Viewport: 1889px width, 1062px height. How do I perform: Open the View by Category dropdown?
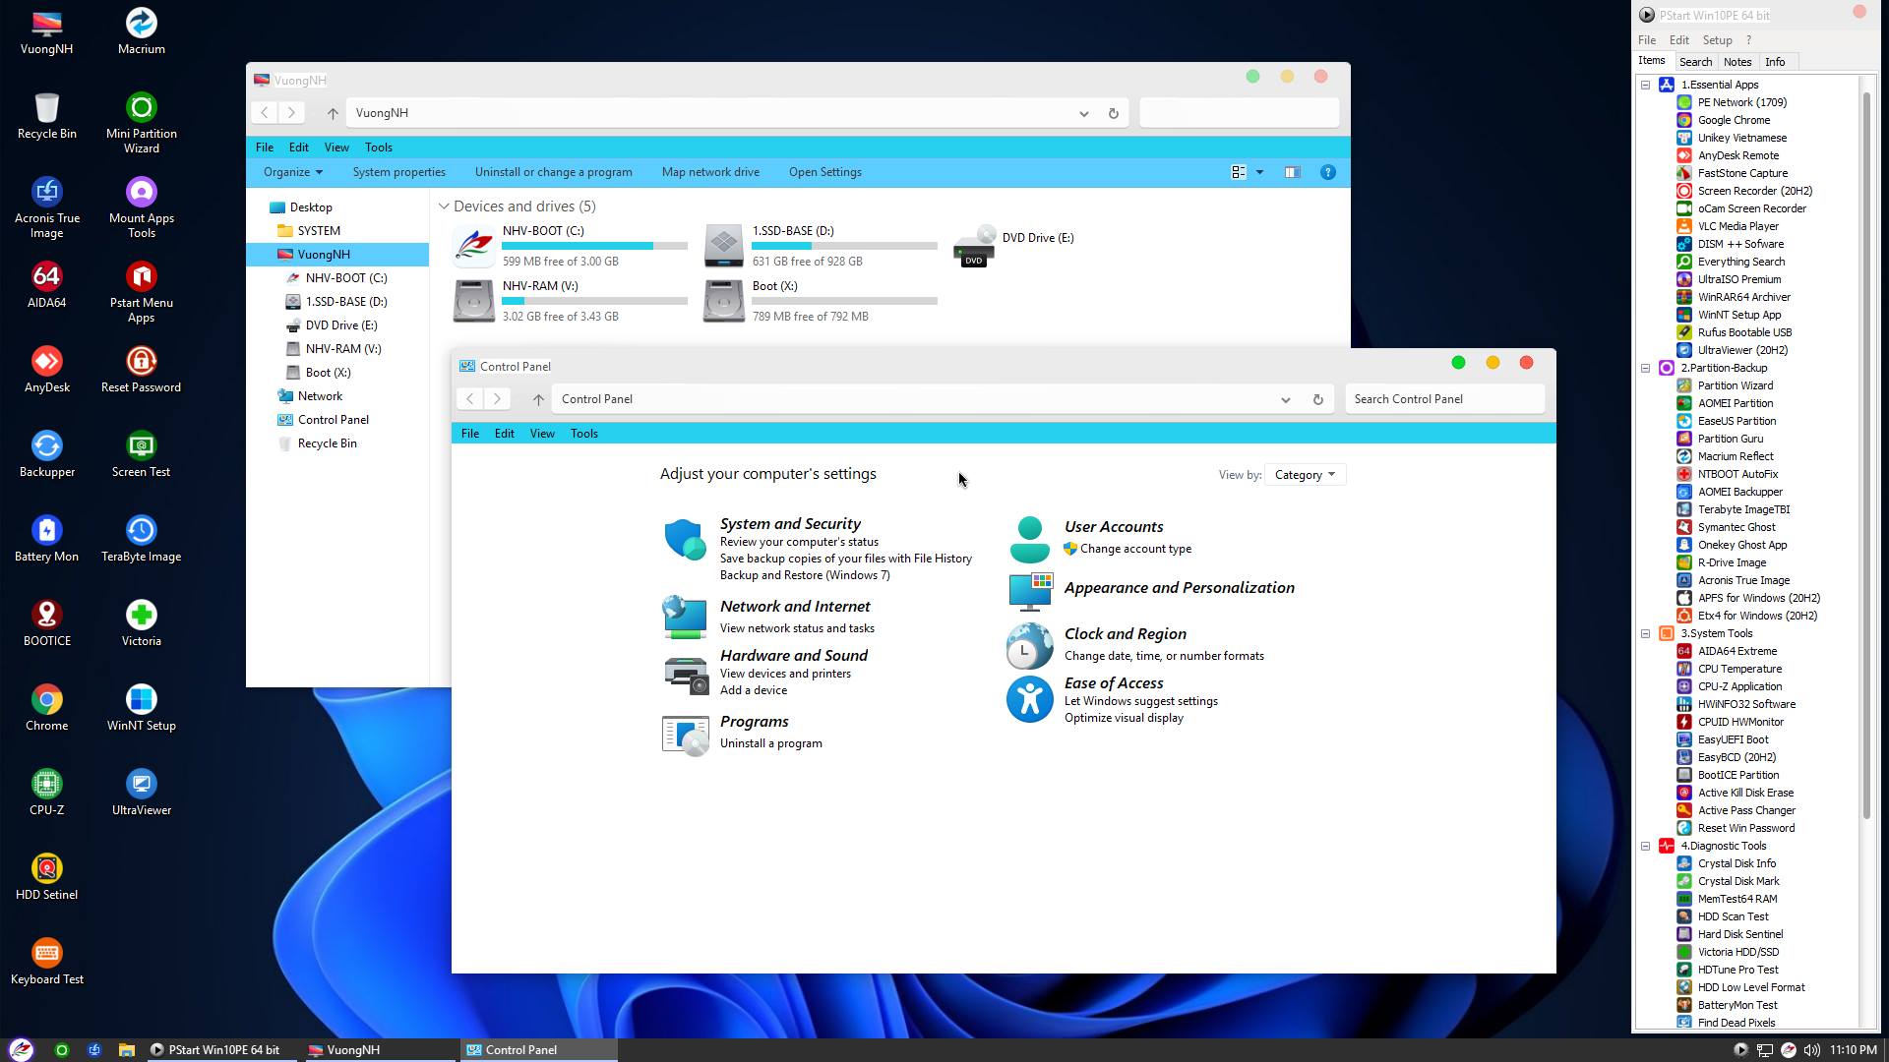[1305, 475]
